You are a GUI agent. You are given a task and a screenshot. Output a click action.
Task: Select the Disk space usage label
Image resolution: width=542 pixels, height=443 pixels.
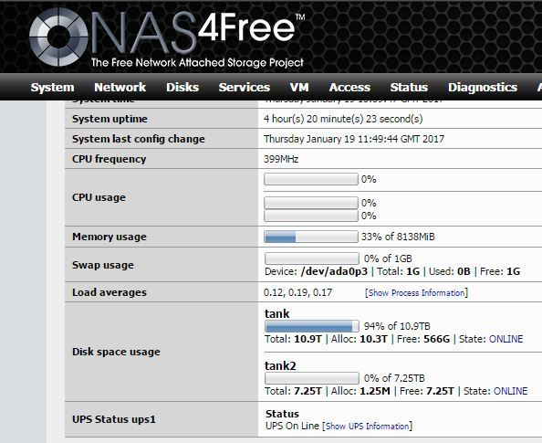point(116,352)
